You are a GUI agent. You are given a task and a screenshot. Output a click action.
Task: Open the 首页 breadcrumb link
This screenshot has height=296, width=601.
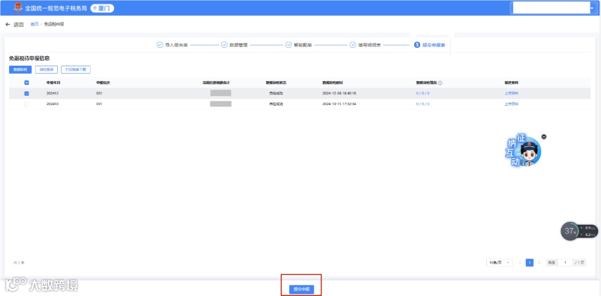(x=34, y=24)
